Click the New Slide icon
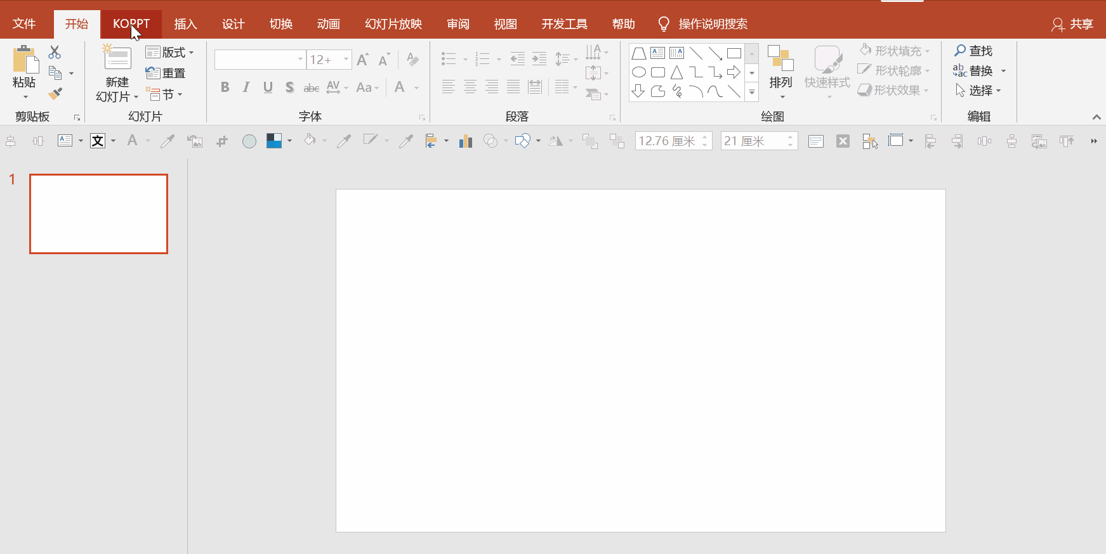This screenshot has height=554, width=1106. point(117,58)
